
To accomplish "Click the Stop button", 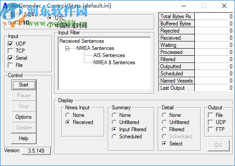I will coord(24,106).
